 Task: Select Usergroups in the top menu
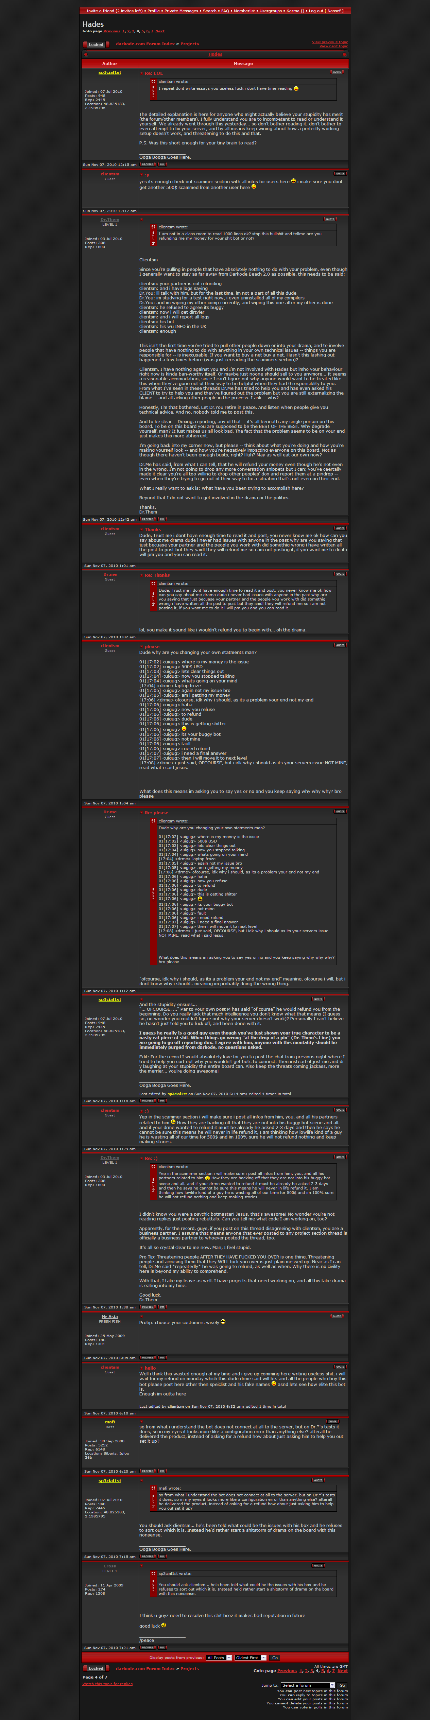(271, 11)
